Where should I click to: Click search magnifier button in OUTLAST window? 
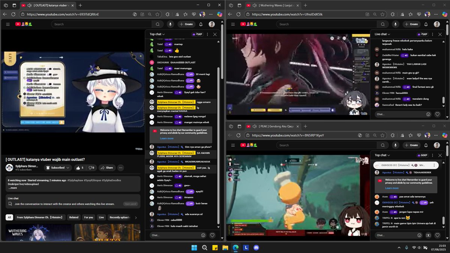(158, 24)
